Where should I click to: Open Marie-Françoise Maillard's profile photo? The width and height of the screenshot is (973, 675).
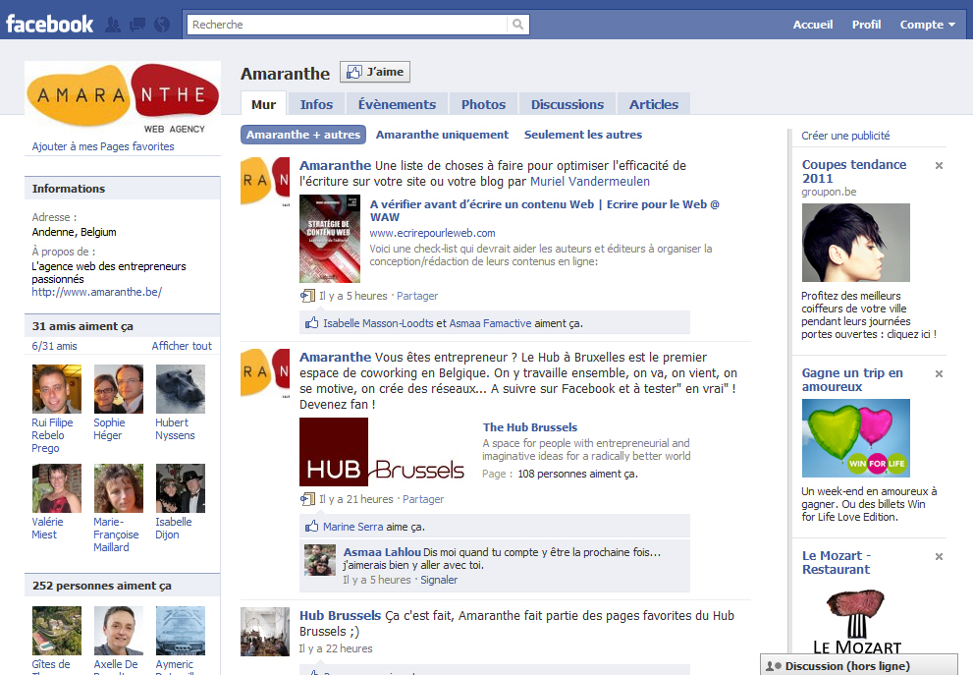point(119,488)
